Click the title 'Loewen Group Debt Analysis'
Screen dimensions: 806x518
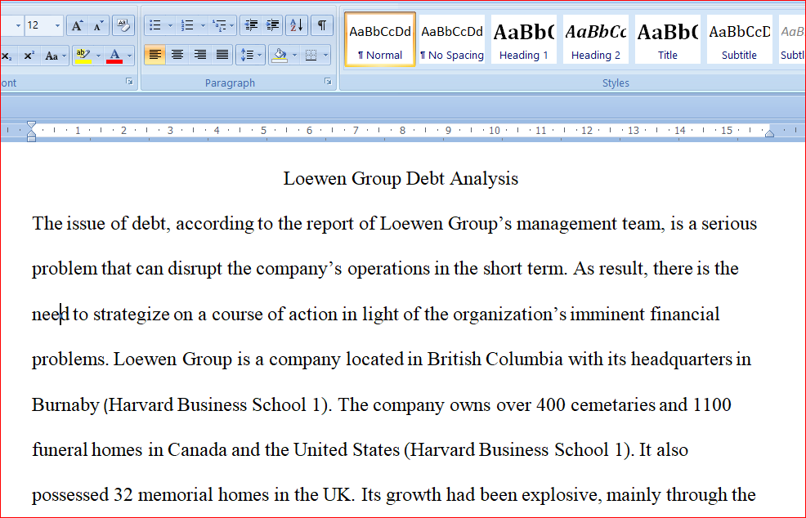point(401,179)
